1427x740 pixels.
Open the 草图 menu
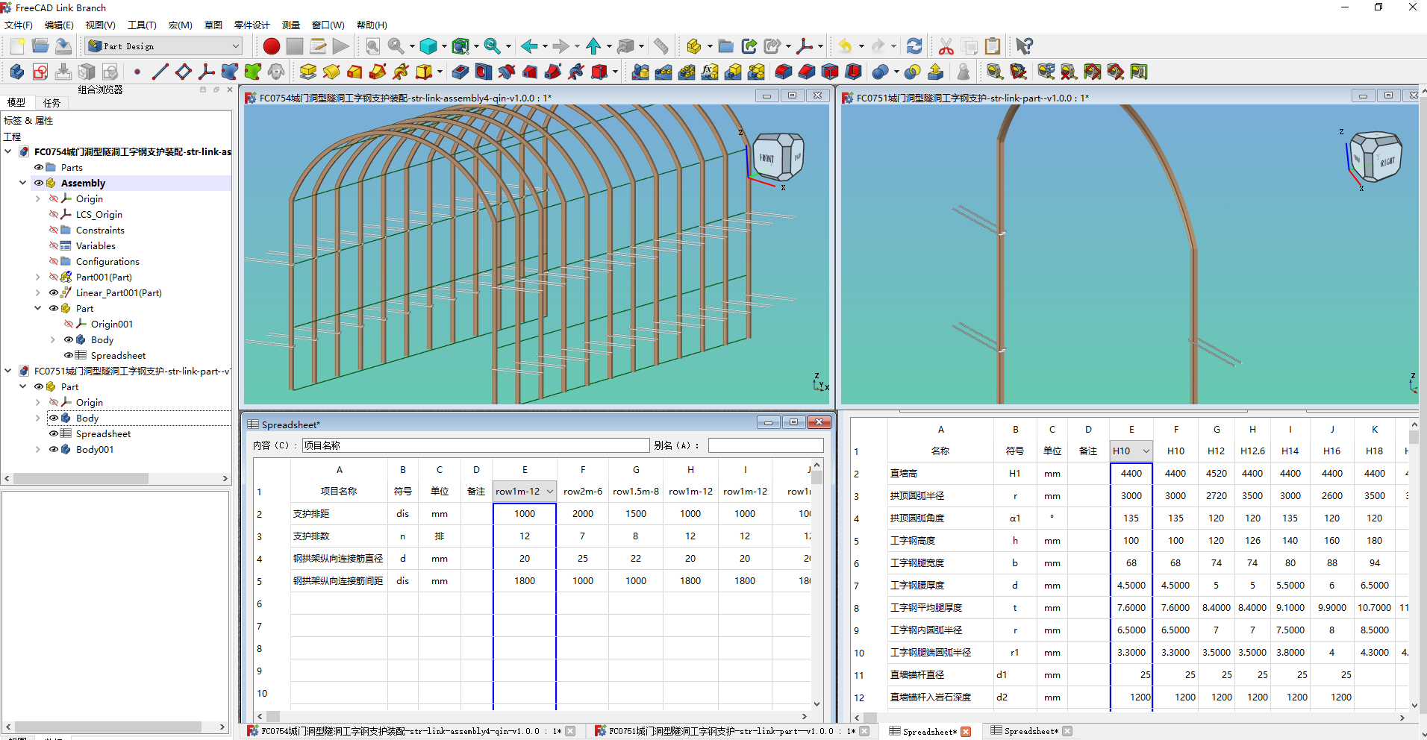[213, 25]
